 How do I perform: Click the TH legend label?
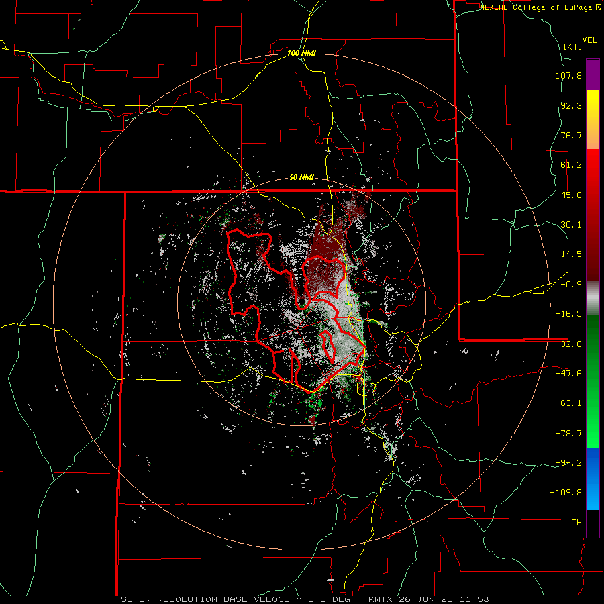coord(576,523)
